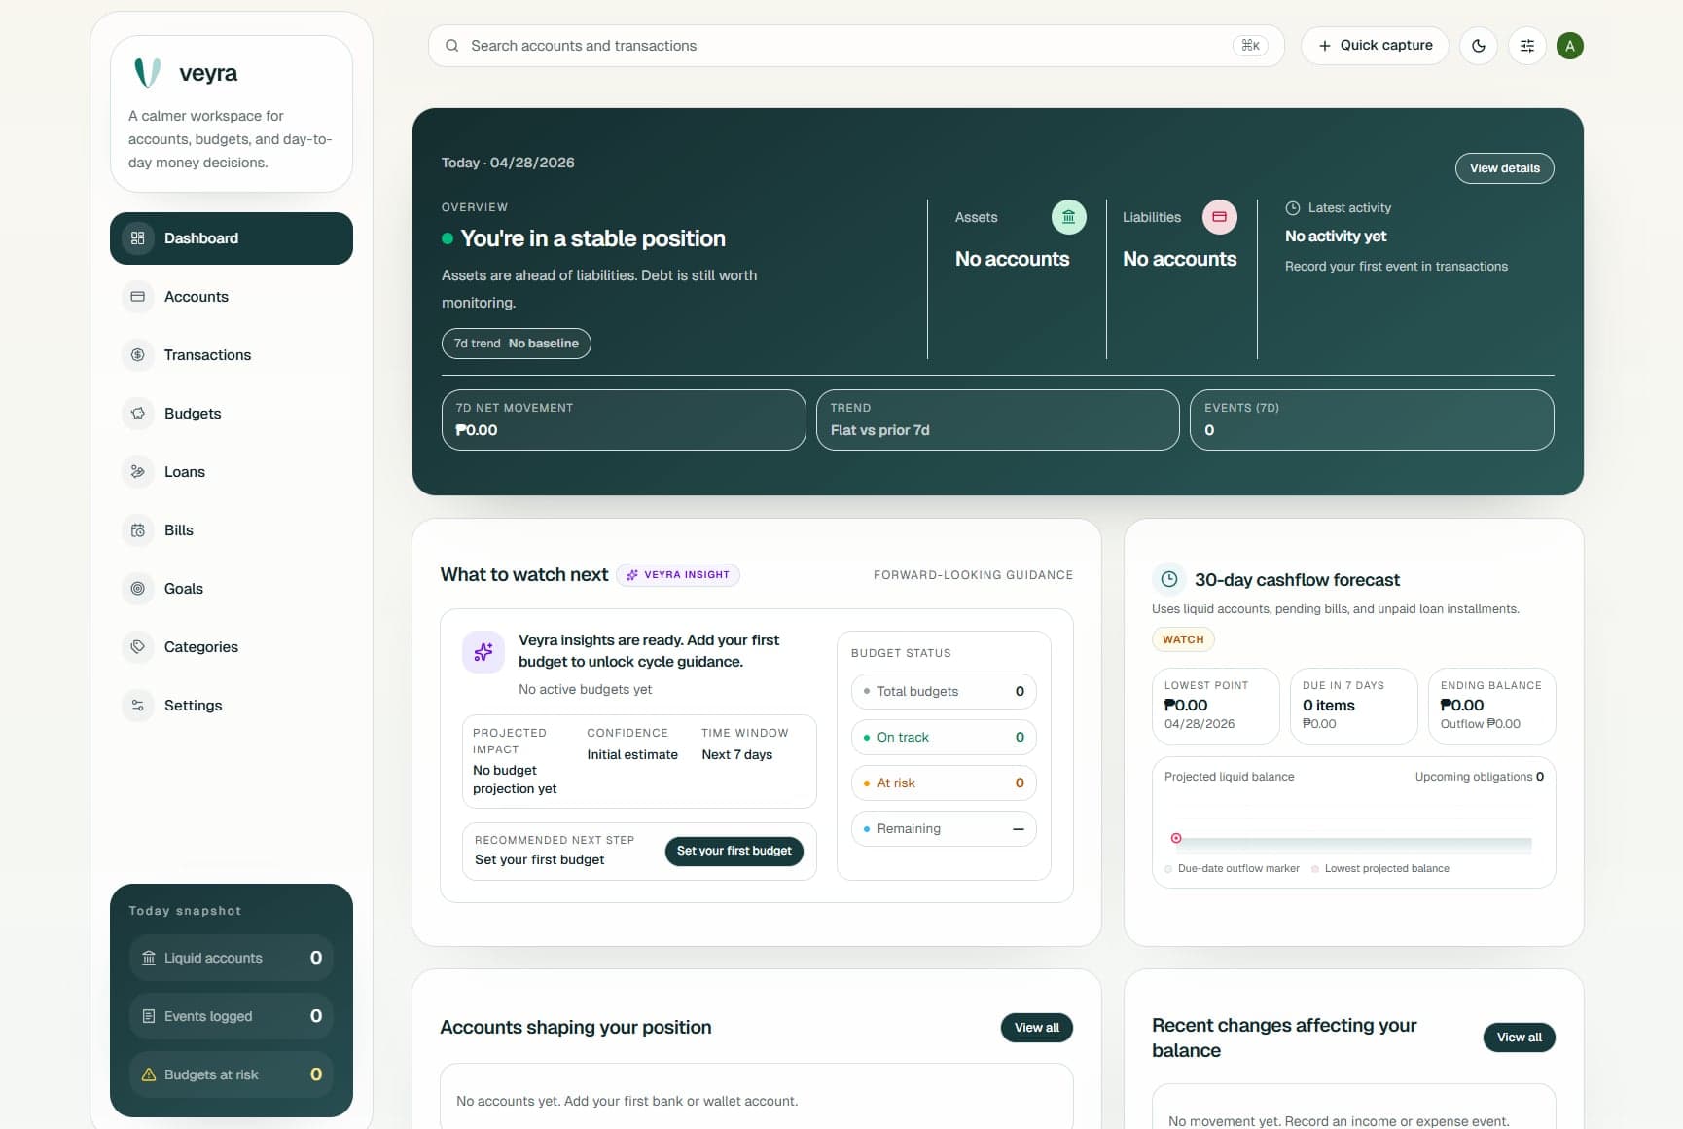Click the lowest projected balance chart marker
This screenshot has height=1129, width=1683.
click(1176, 838)
